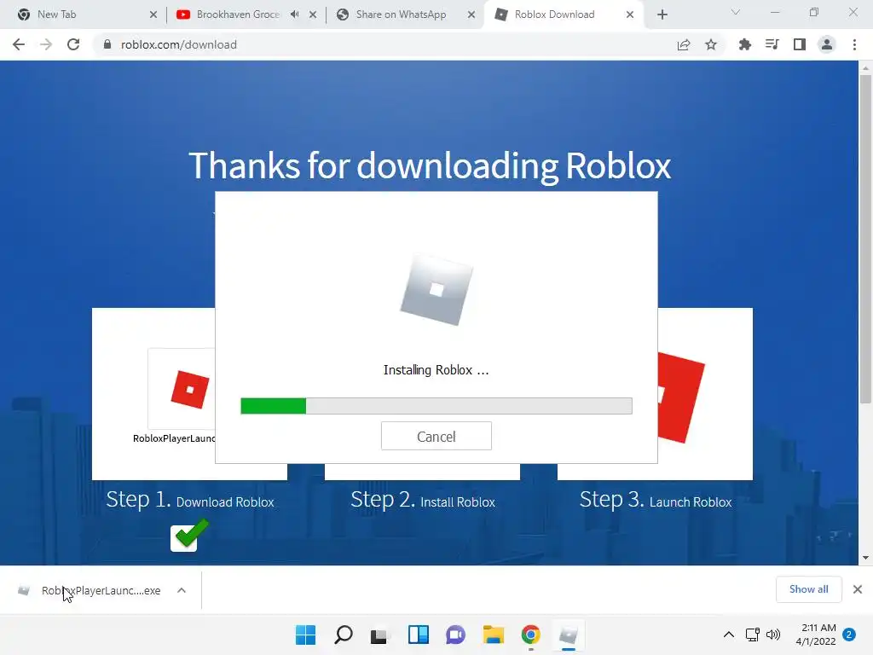Click Chrome icon on taskbar
The width and height of the screenshot is (873, 655).
click(530, 635)
